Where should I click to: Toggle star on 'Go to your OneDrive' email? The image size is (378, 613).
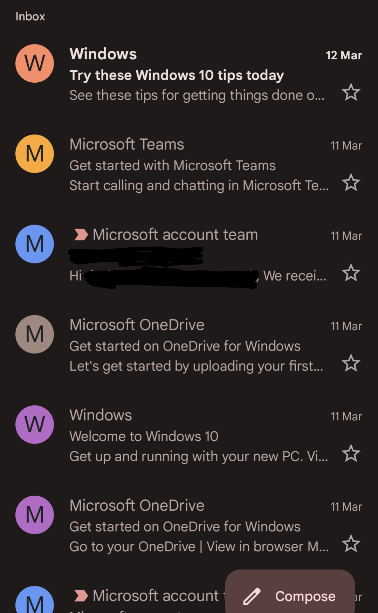[351, 544]
